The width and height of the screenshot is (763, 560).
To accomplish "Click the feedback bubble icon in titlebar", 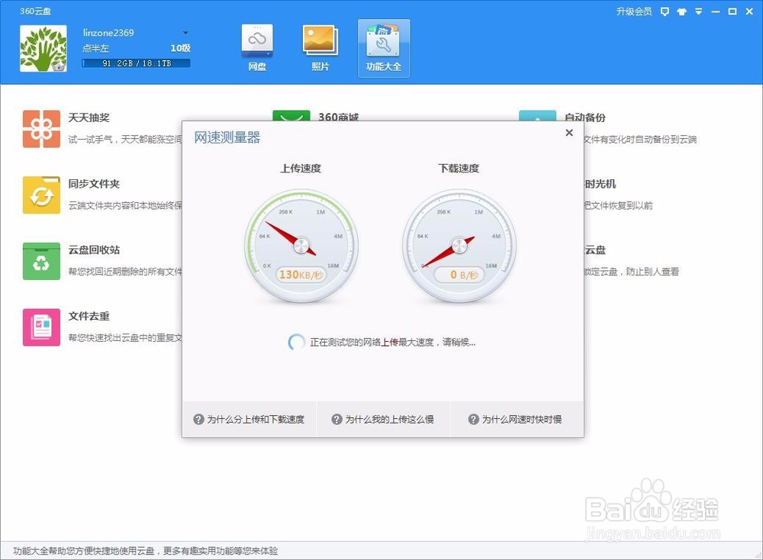I will click(666, 11).
